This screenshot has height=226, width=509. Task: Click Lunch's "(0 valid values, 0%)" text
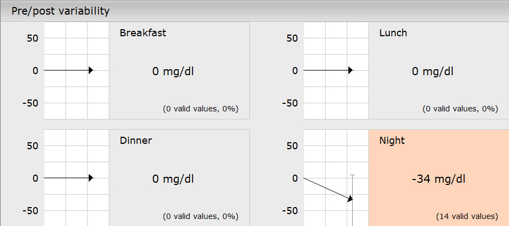460,109
